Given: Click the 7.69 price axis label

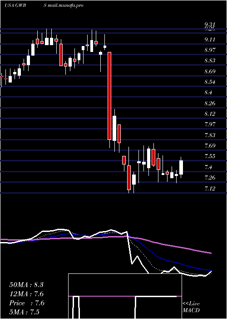Looking at the screenshot, I should click(x=210, y=145).
